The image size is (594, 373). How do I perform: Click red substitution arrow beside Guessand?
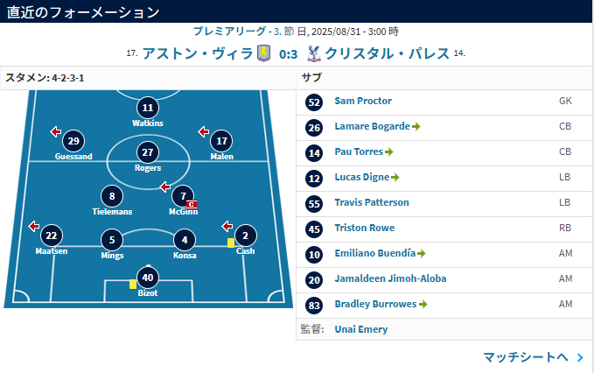pyautogui.click(x=56, y=131)
